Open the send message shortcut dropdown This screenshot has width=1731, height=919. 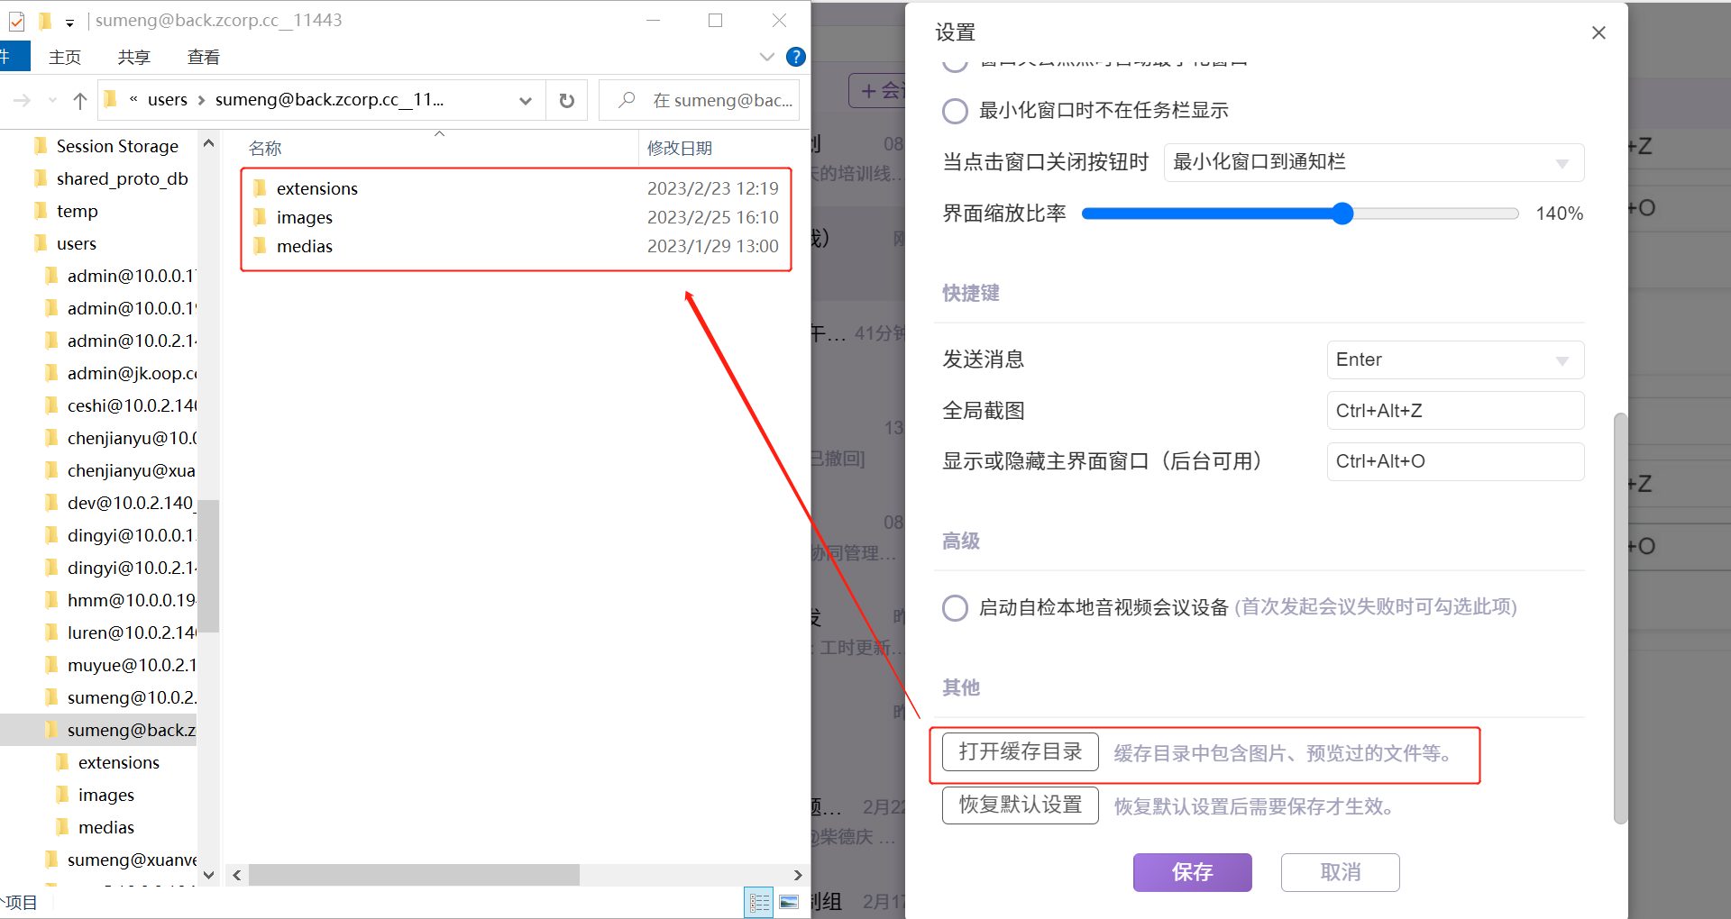tap(1454, 359)
